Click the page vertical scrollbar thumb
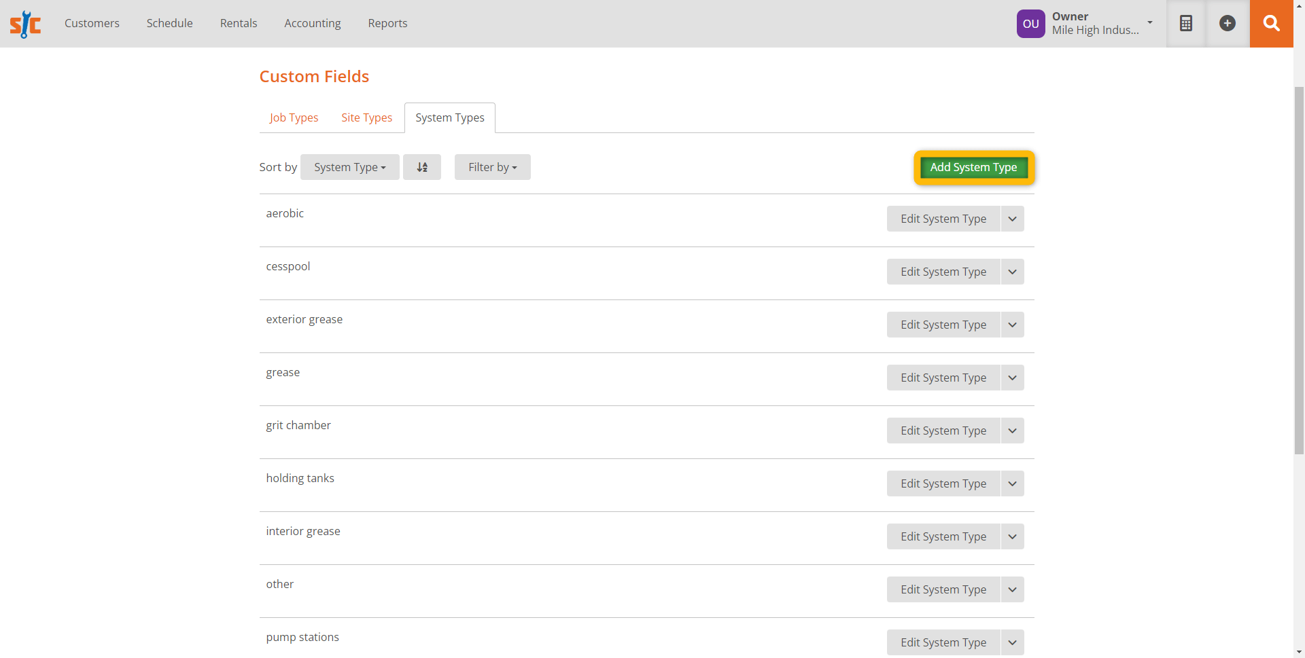This screenshot has width=1305, height=658. click(1299, 270)
